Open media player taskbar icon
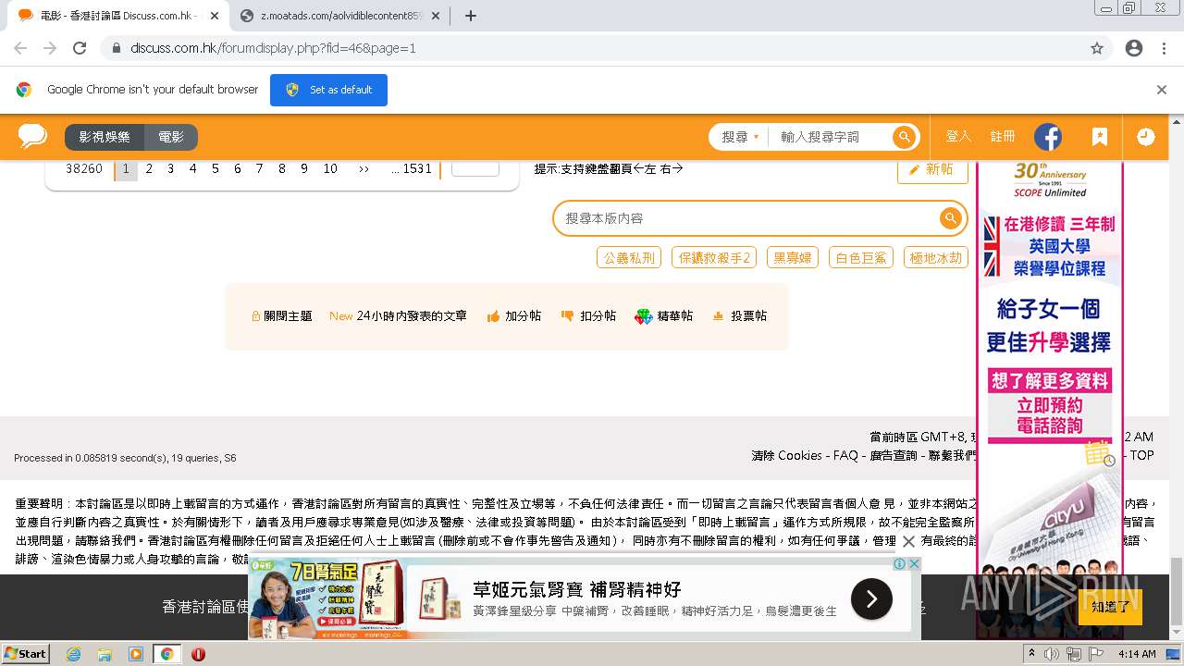 pyautogui.click(x=136, y=654)
